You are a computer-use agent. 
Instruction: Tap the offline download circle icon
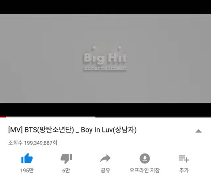[145, 158]
